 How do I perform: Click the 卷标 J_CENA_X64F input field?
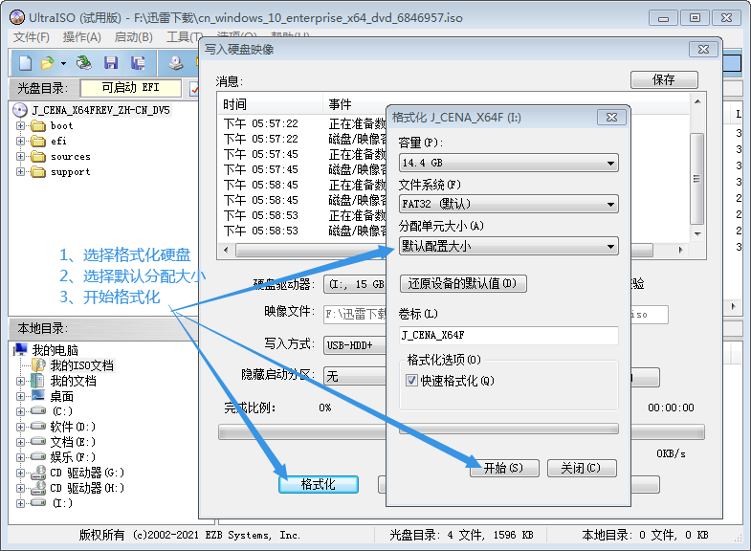508,335
